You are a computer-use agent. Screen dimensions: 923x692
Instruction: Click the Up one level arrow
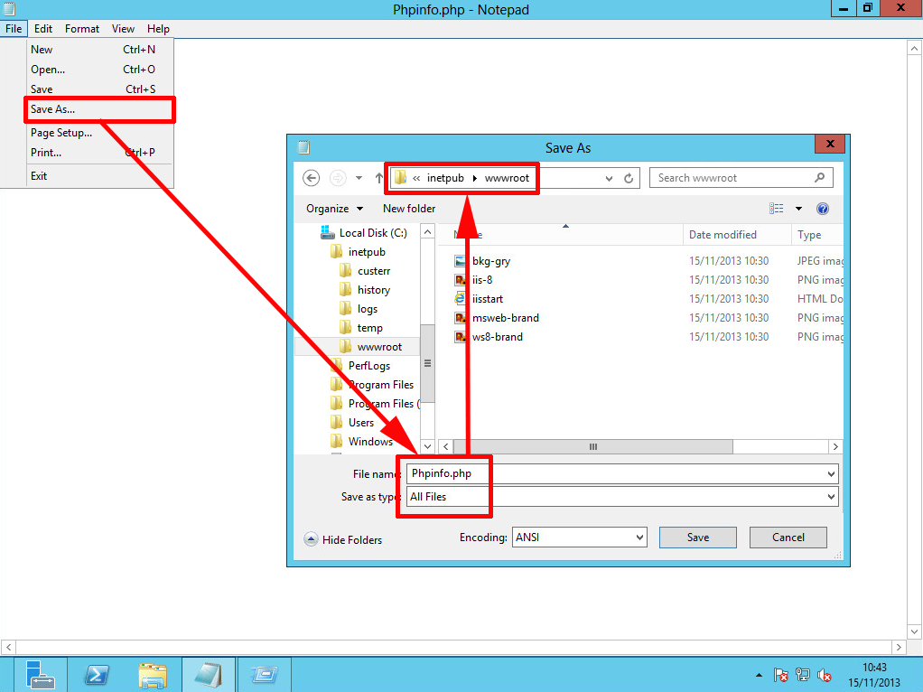coord(378,178)
